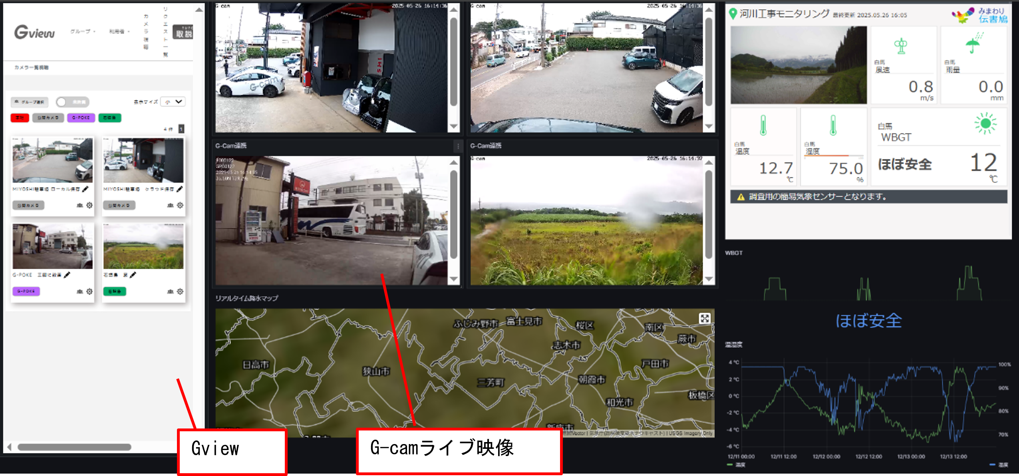Click the fullscreen icon on リアルタイム降水マップ
This screenshot has width=1019, height=476.
coord(705,318)
